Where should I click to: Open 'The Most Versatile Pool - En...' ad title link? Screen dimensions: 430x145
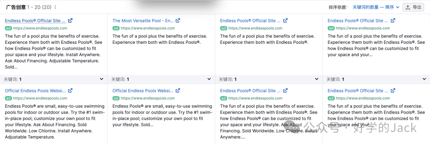tap(143, 21)
